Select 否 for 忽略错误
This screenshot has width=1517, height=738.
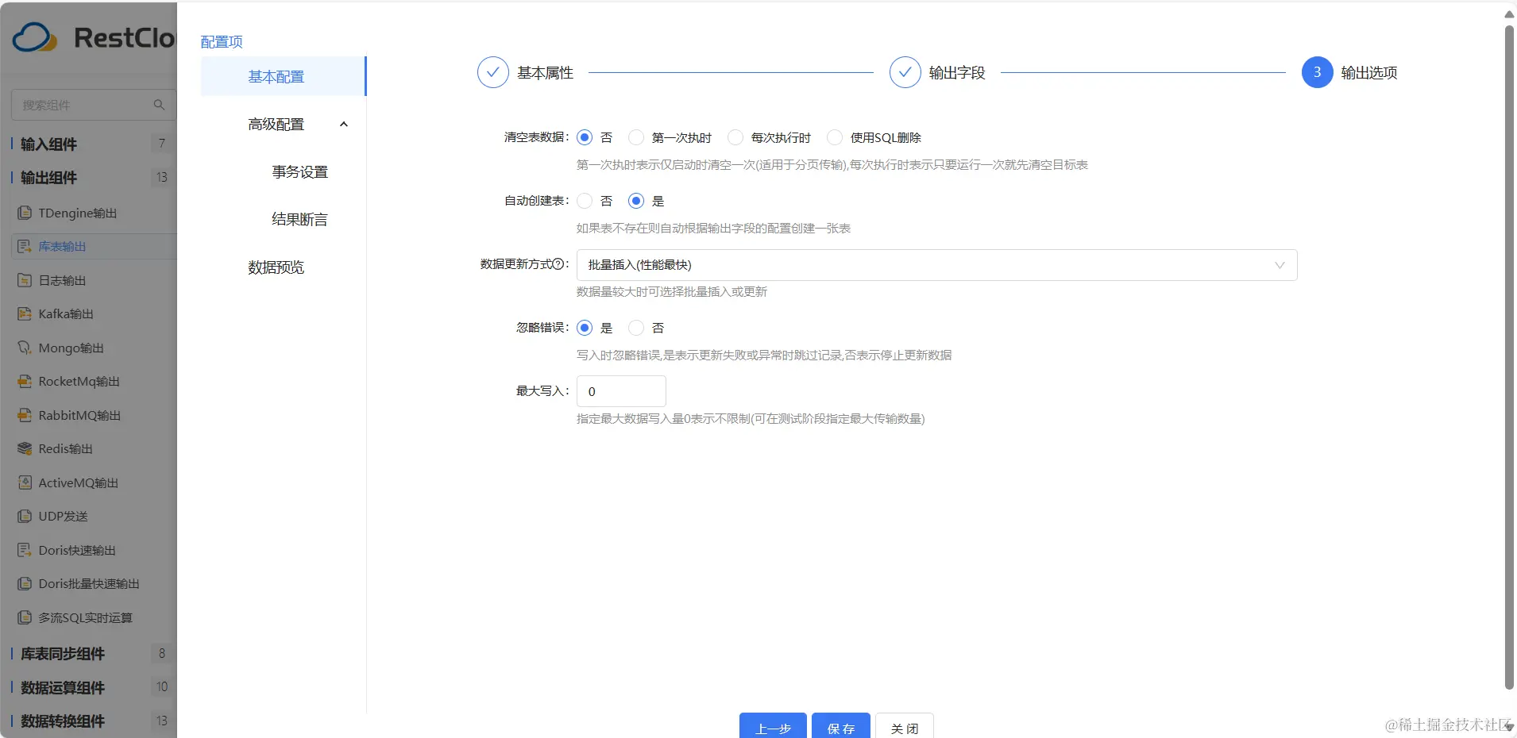(636, 328)
